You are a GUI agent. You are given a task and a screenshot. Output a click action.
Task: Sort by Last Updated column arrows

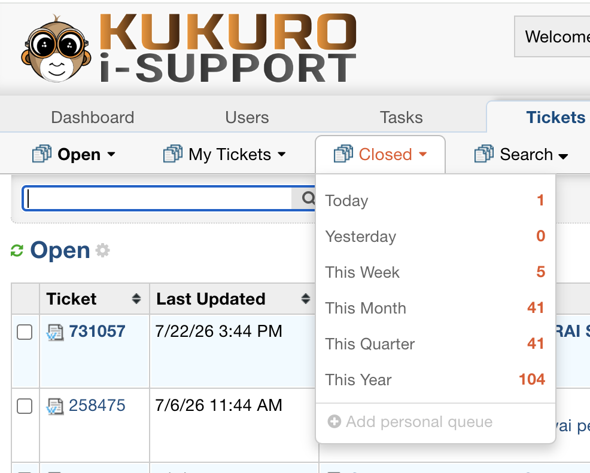306,299
